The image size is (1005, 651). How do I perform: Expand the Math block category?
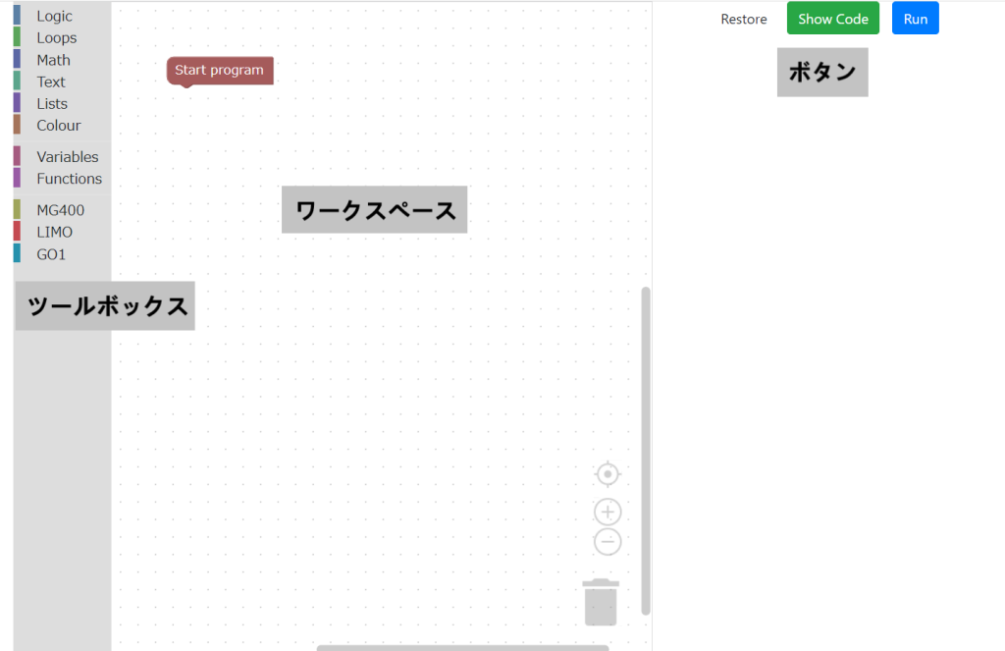(x=53, y=59)
